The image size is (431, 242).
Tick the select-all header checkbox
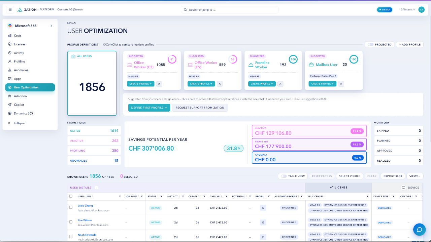tap(71, 196)
